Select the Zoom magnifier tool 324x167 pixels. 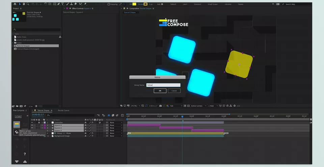[28, 4]
